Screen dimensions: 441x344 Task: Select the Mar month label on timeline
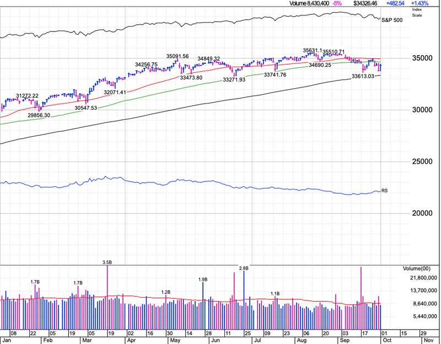pyautogui.click(x=87, y=340)
